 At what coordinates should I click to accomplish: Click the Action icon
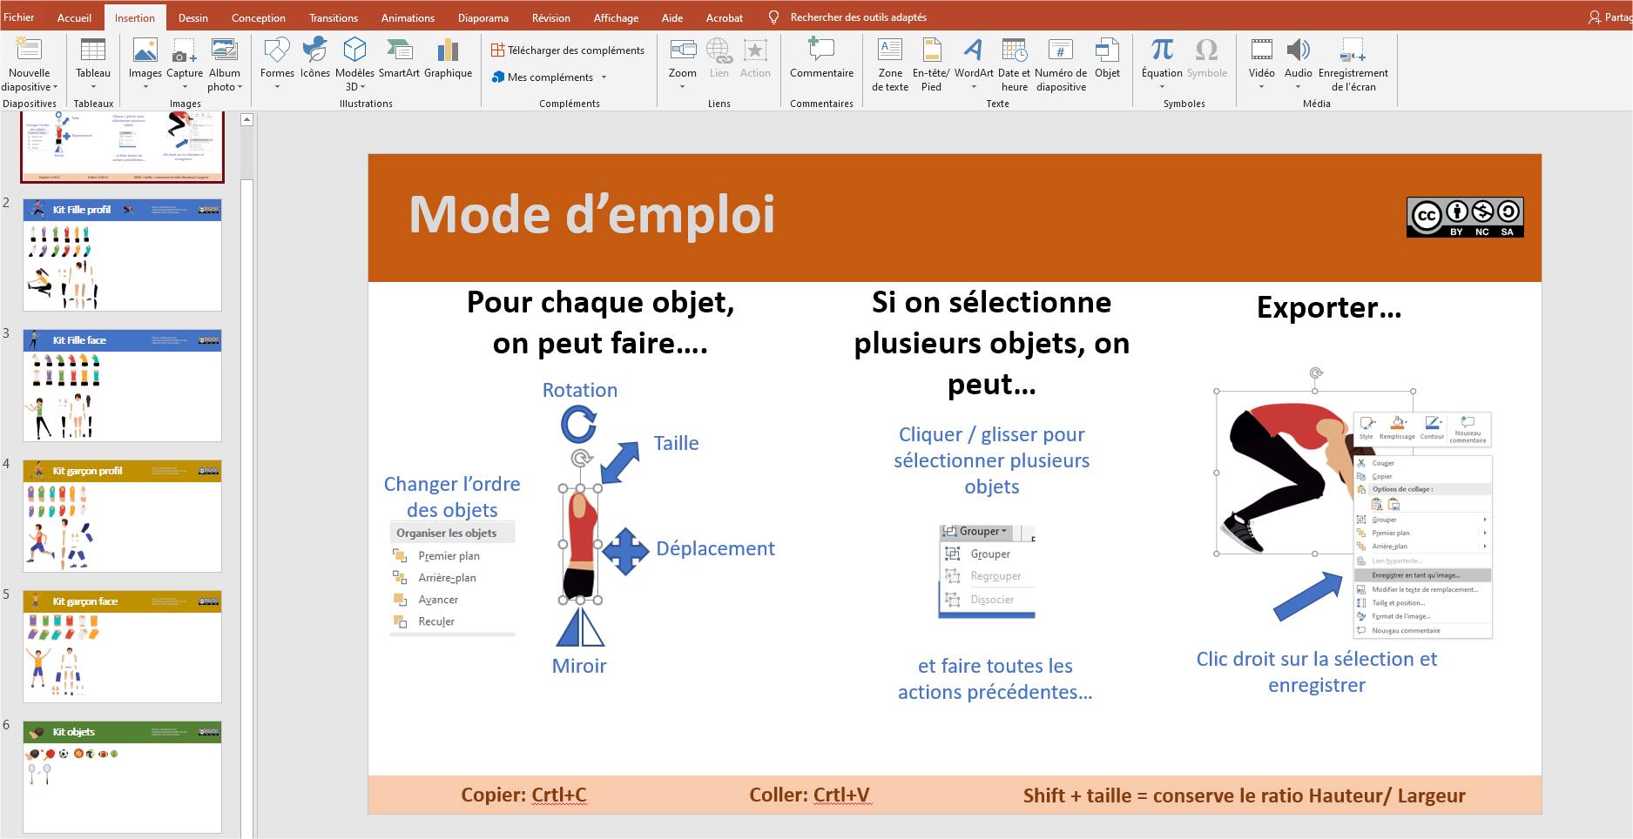point(755,50)
